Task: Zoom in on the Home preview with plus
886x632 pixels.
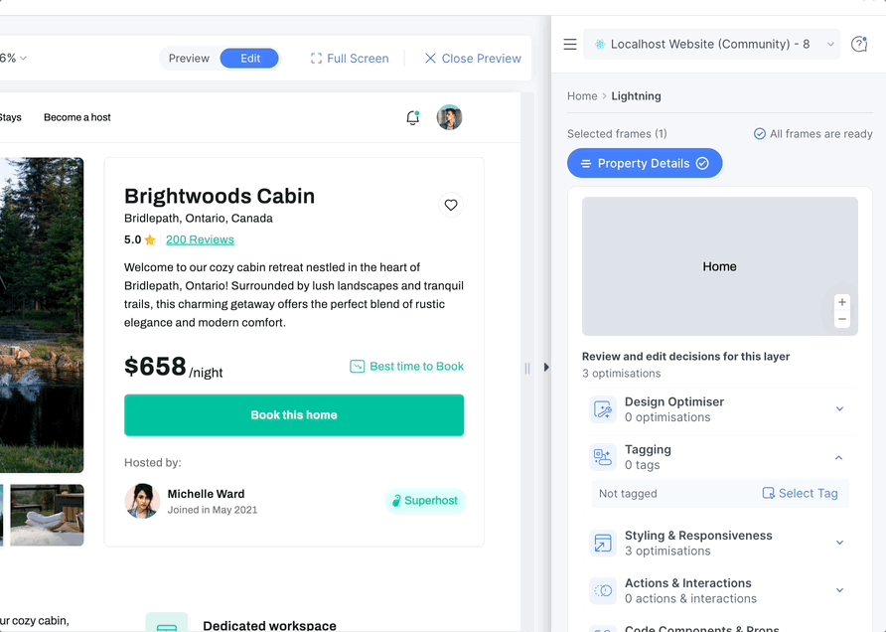Action: coord(842,302)
